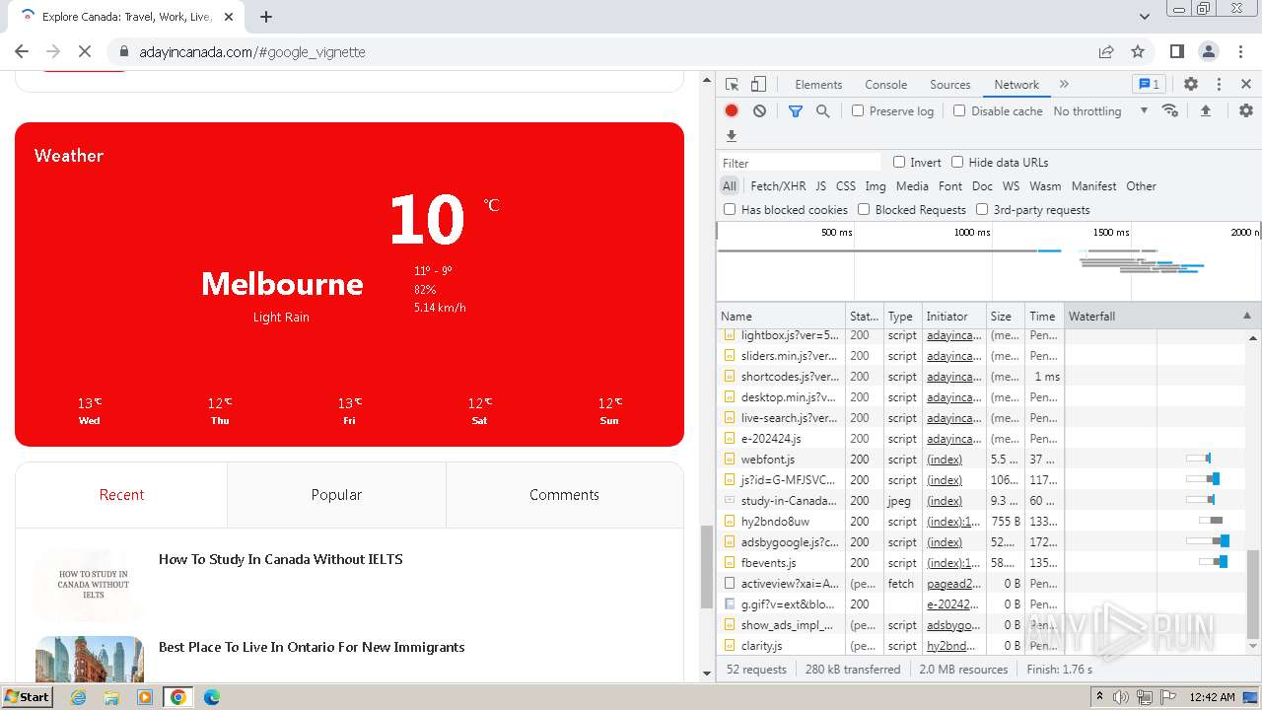Sort by Waterfall column arrow
This screenshot has width=1262, height=710.
pyautogui.click(x=1246, y=317)
